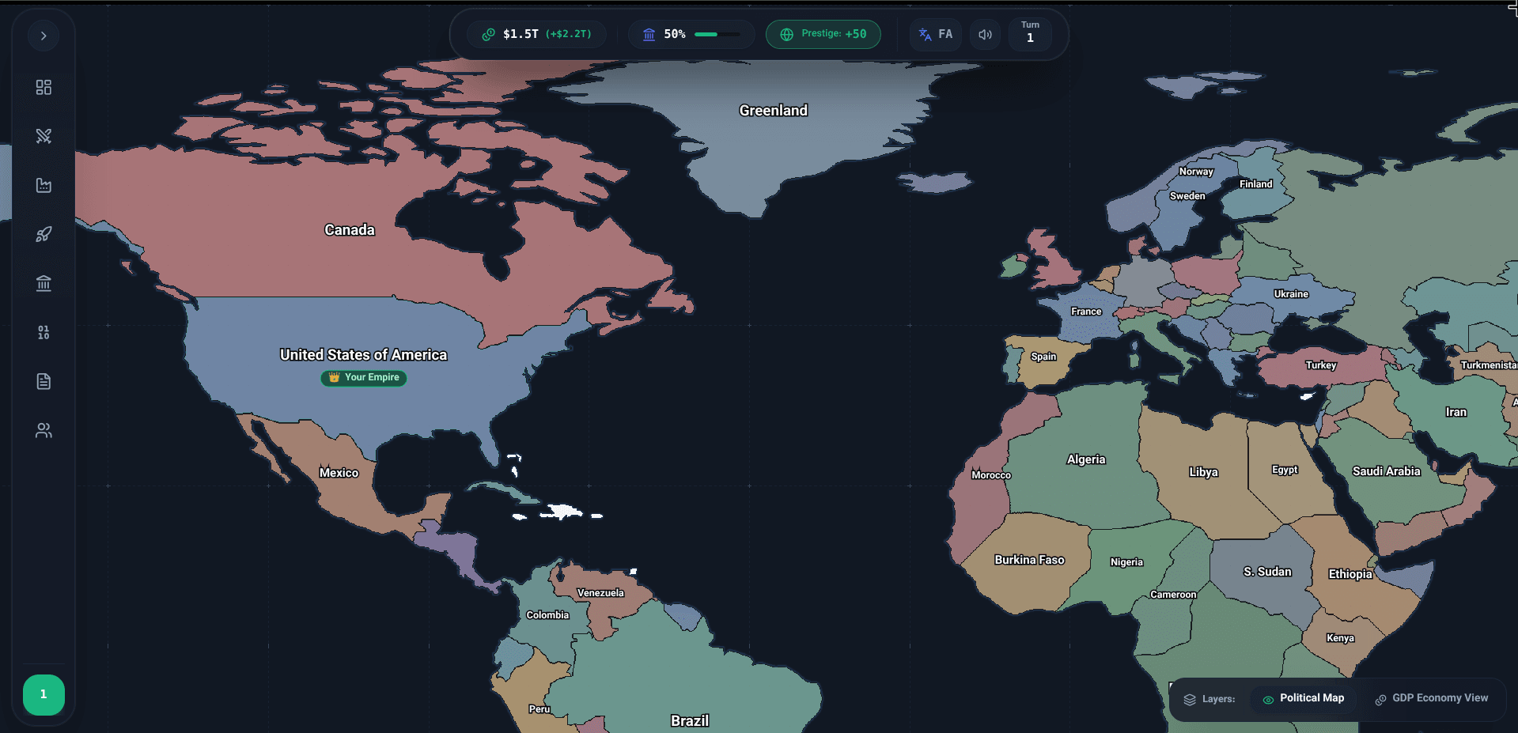This screenshot has height=733, width=1518.
Task: Click the globe icon in Prestige badge
Action: click(x=787, y=34)
